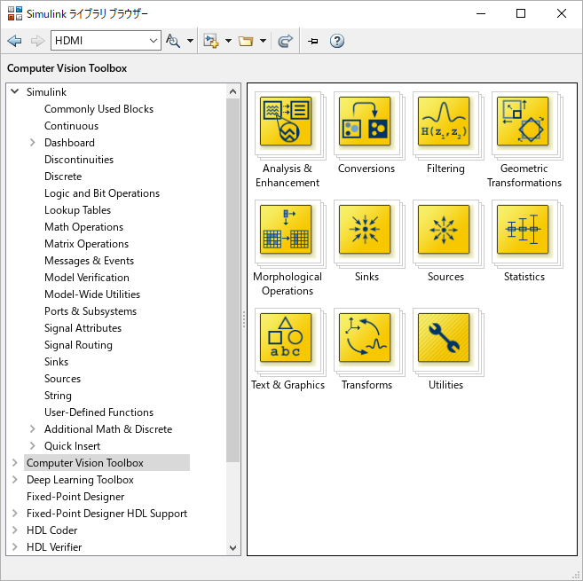The height and width of the screenshot is (581, 583).
Task: Select String in the library tree
Action: tap(58, 396)
